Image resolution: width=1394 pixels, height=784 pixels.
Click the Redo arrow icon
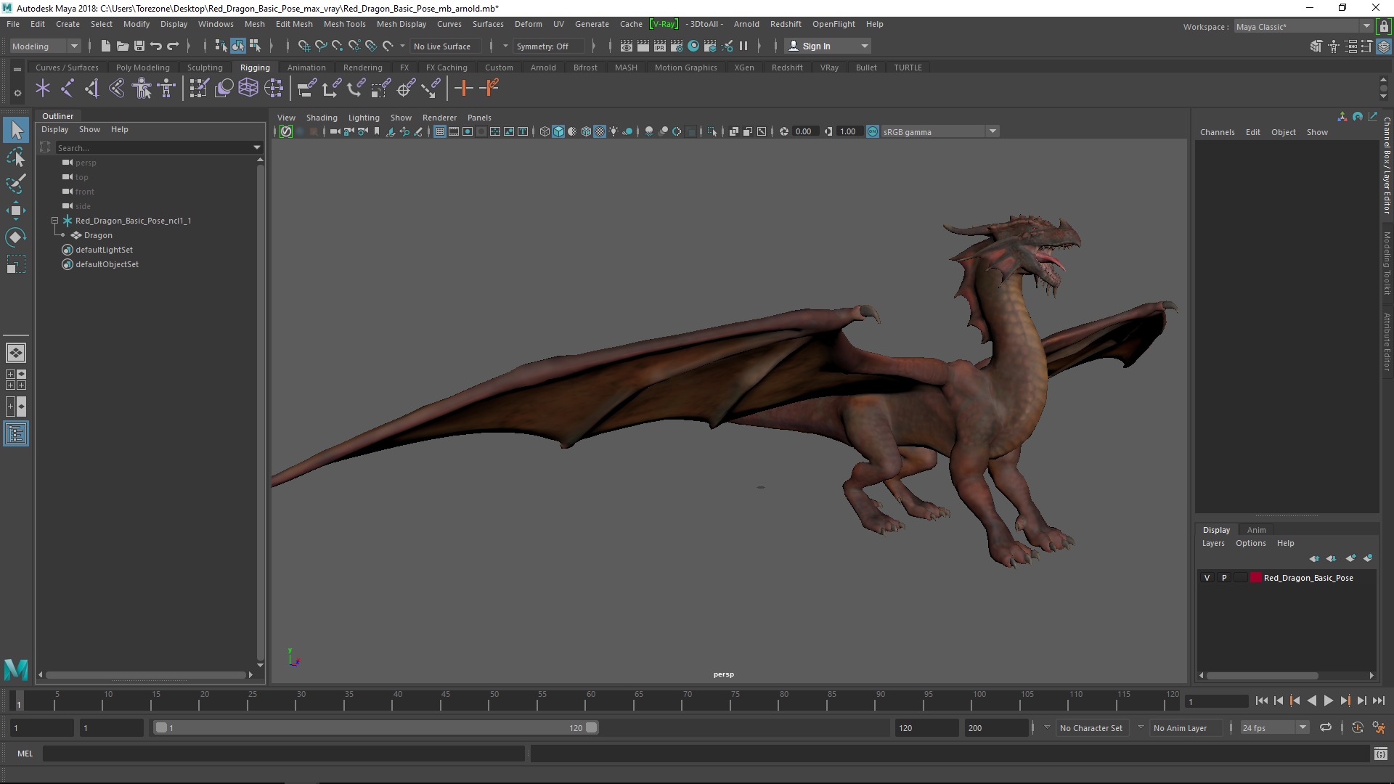(173, 46)
